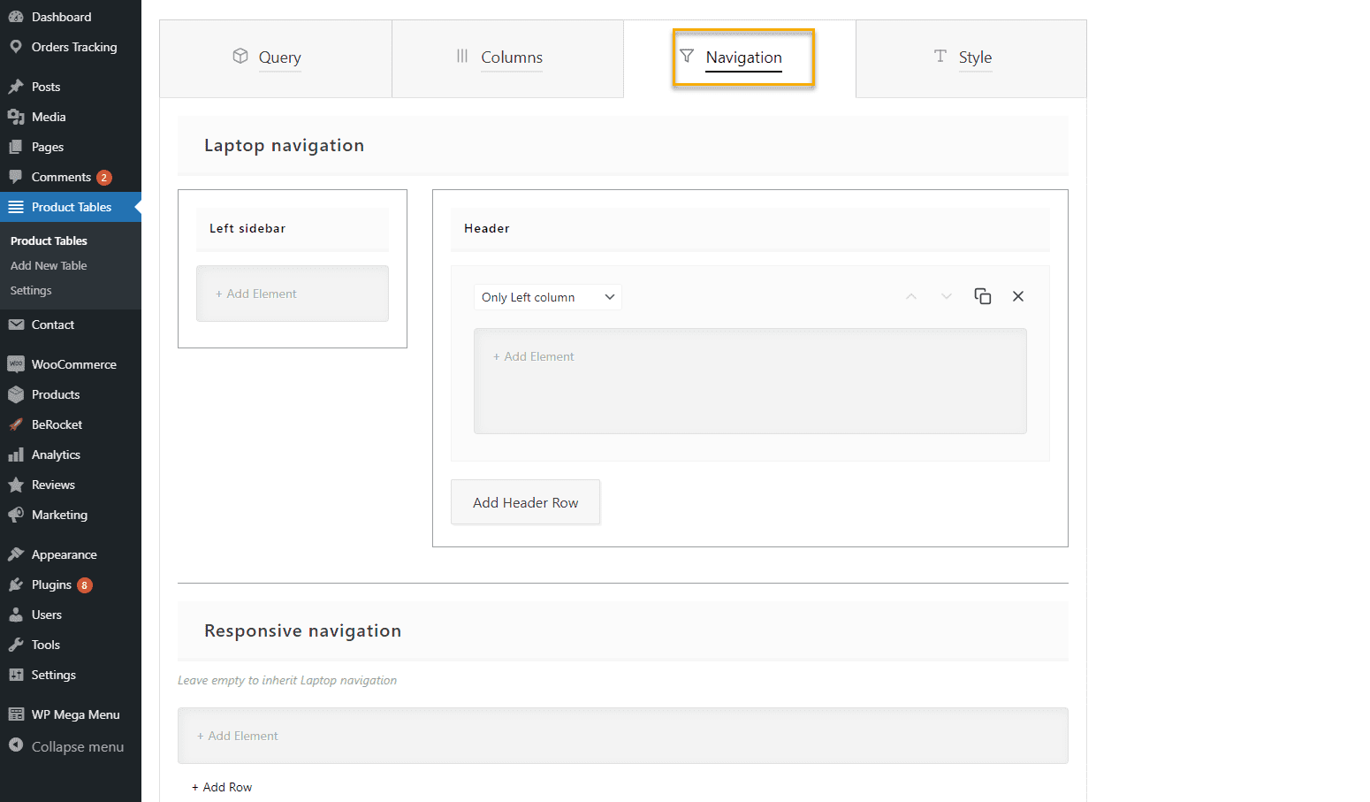Click the Comments count badge 2
Screen dimensions: 1370x802
click(x=104, y=178)
